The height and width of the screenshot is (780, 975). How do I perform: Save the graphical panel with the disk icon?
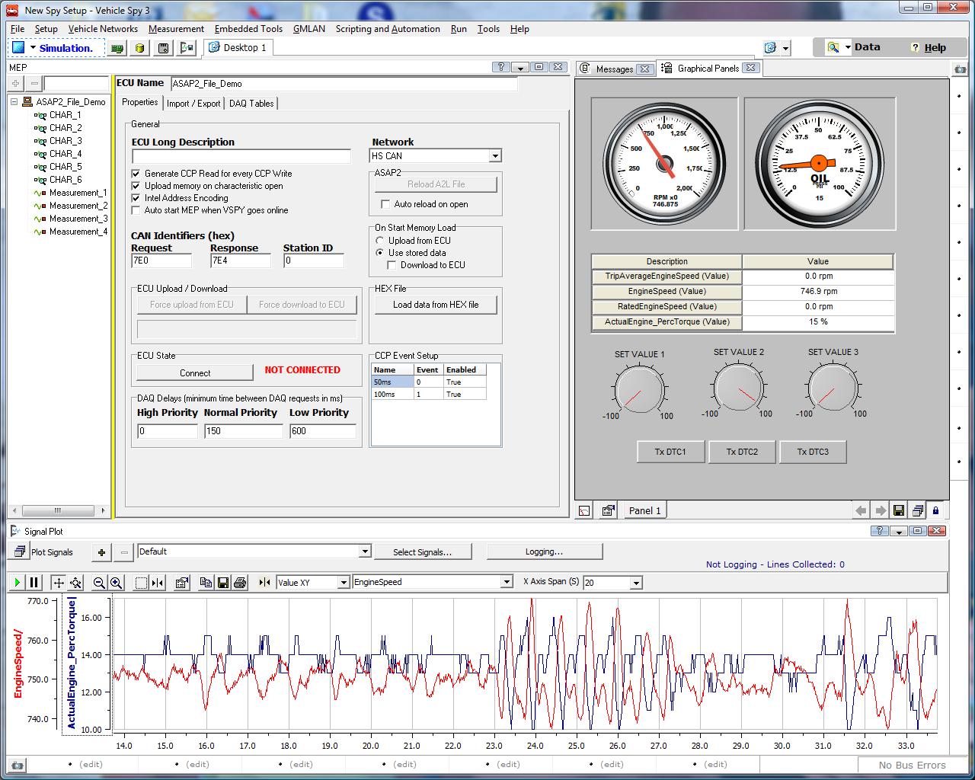[899, 510]
